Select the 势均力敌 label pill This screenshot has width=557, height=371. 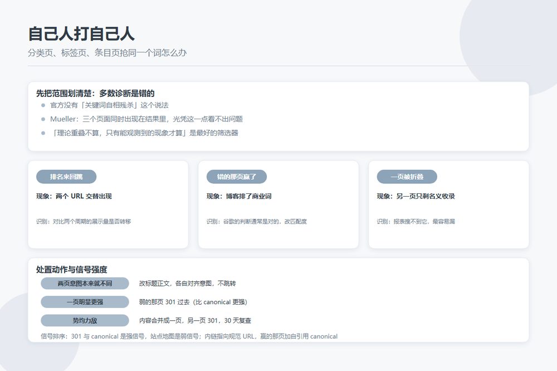coord(85,320)
